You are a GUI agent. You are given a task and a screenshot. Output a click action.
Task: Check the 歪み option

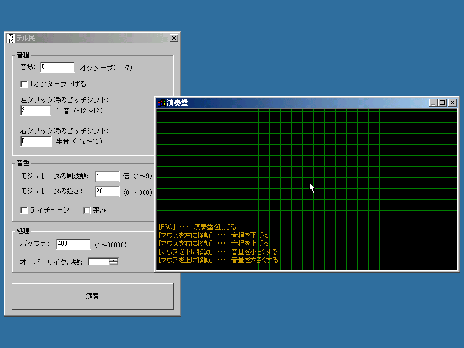(87, 210)
